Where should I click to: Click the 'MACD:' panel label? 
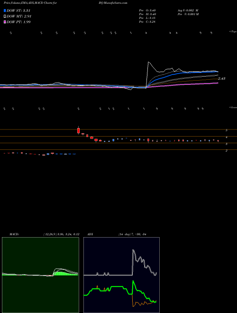pos(14,234)
